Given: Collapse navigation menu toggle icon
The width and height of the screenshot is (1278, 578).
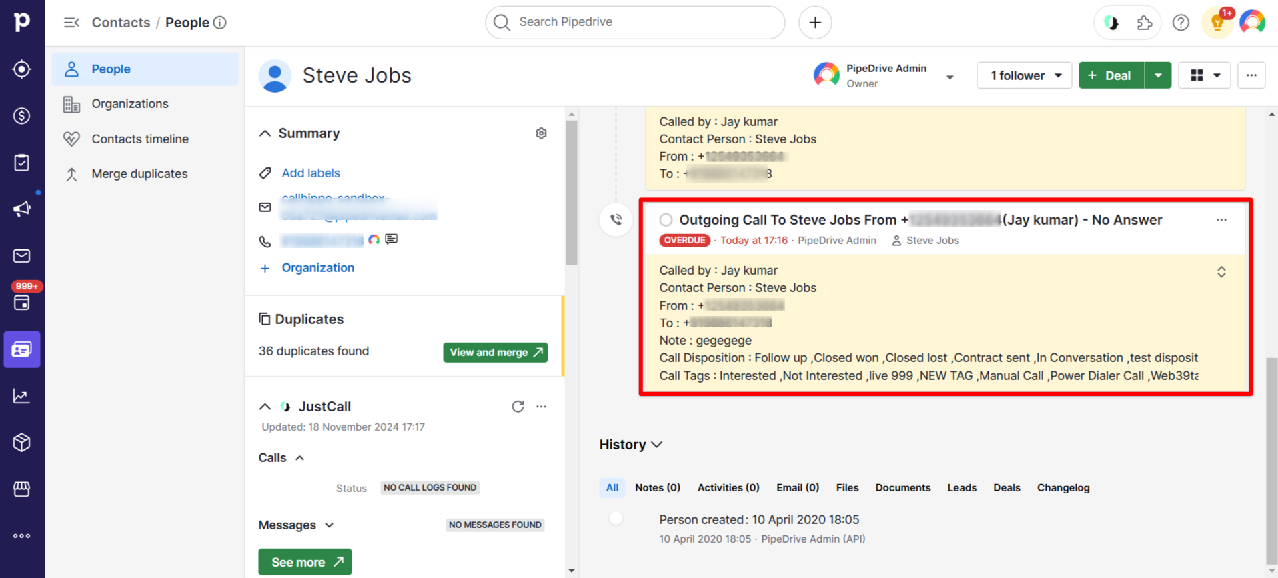Looking at the screenshot, I should (71, 23).
